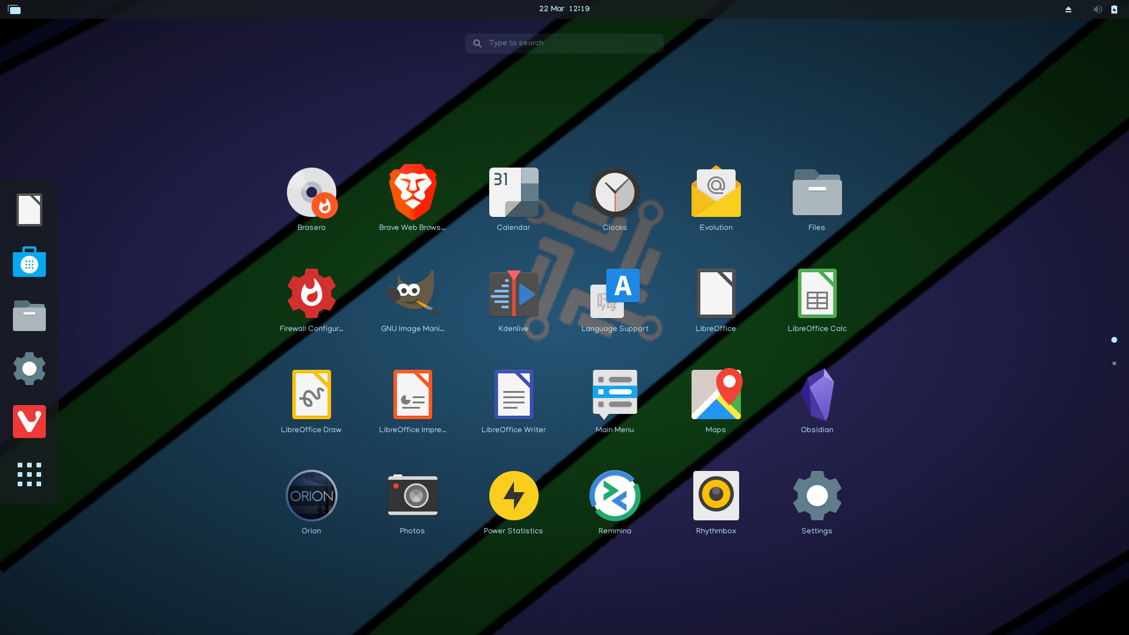Open Language Support settings

tap(614, 294)
